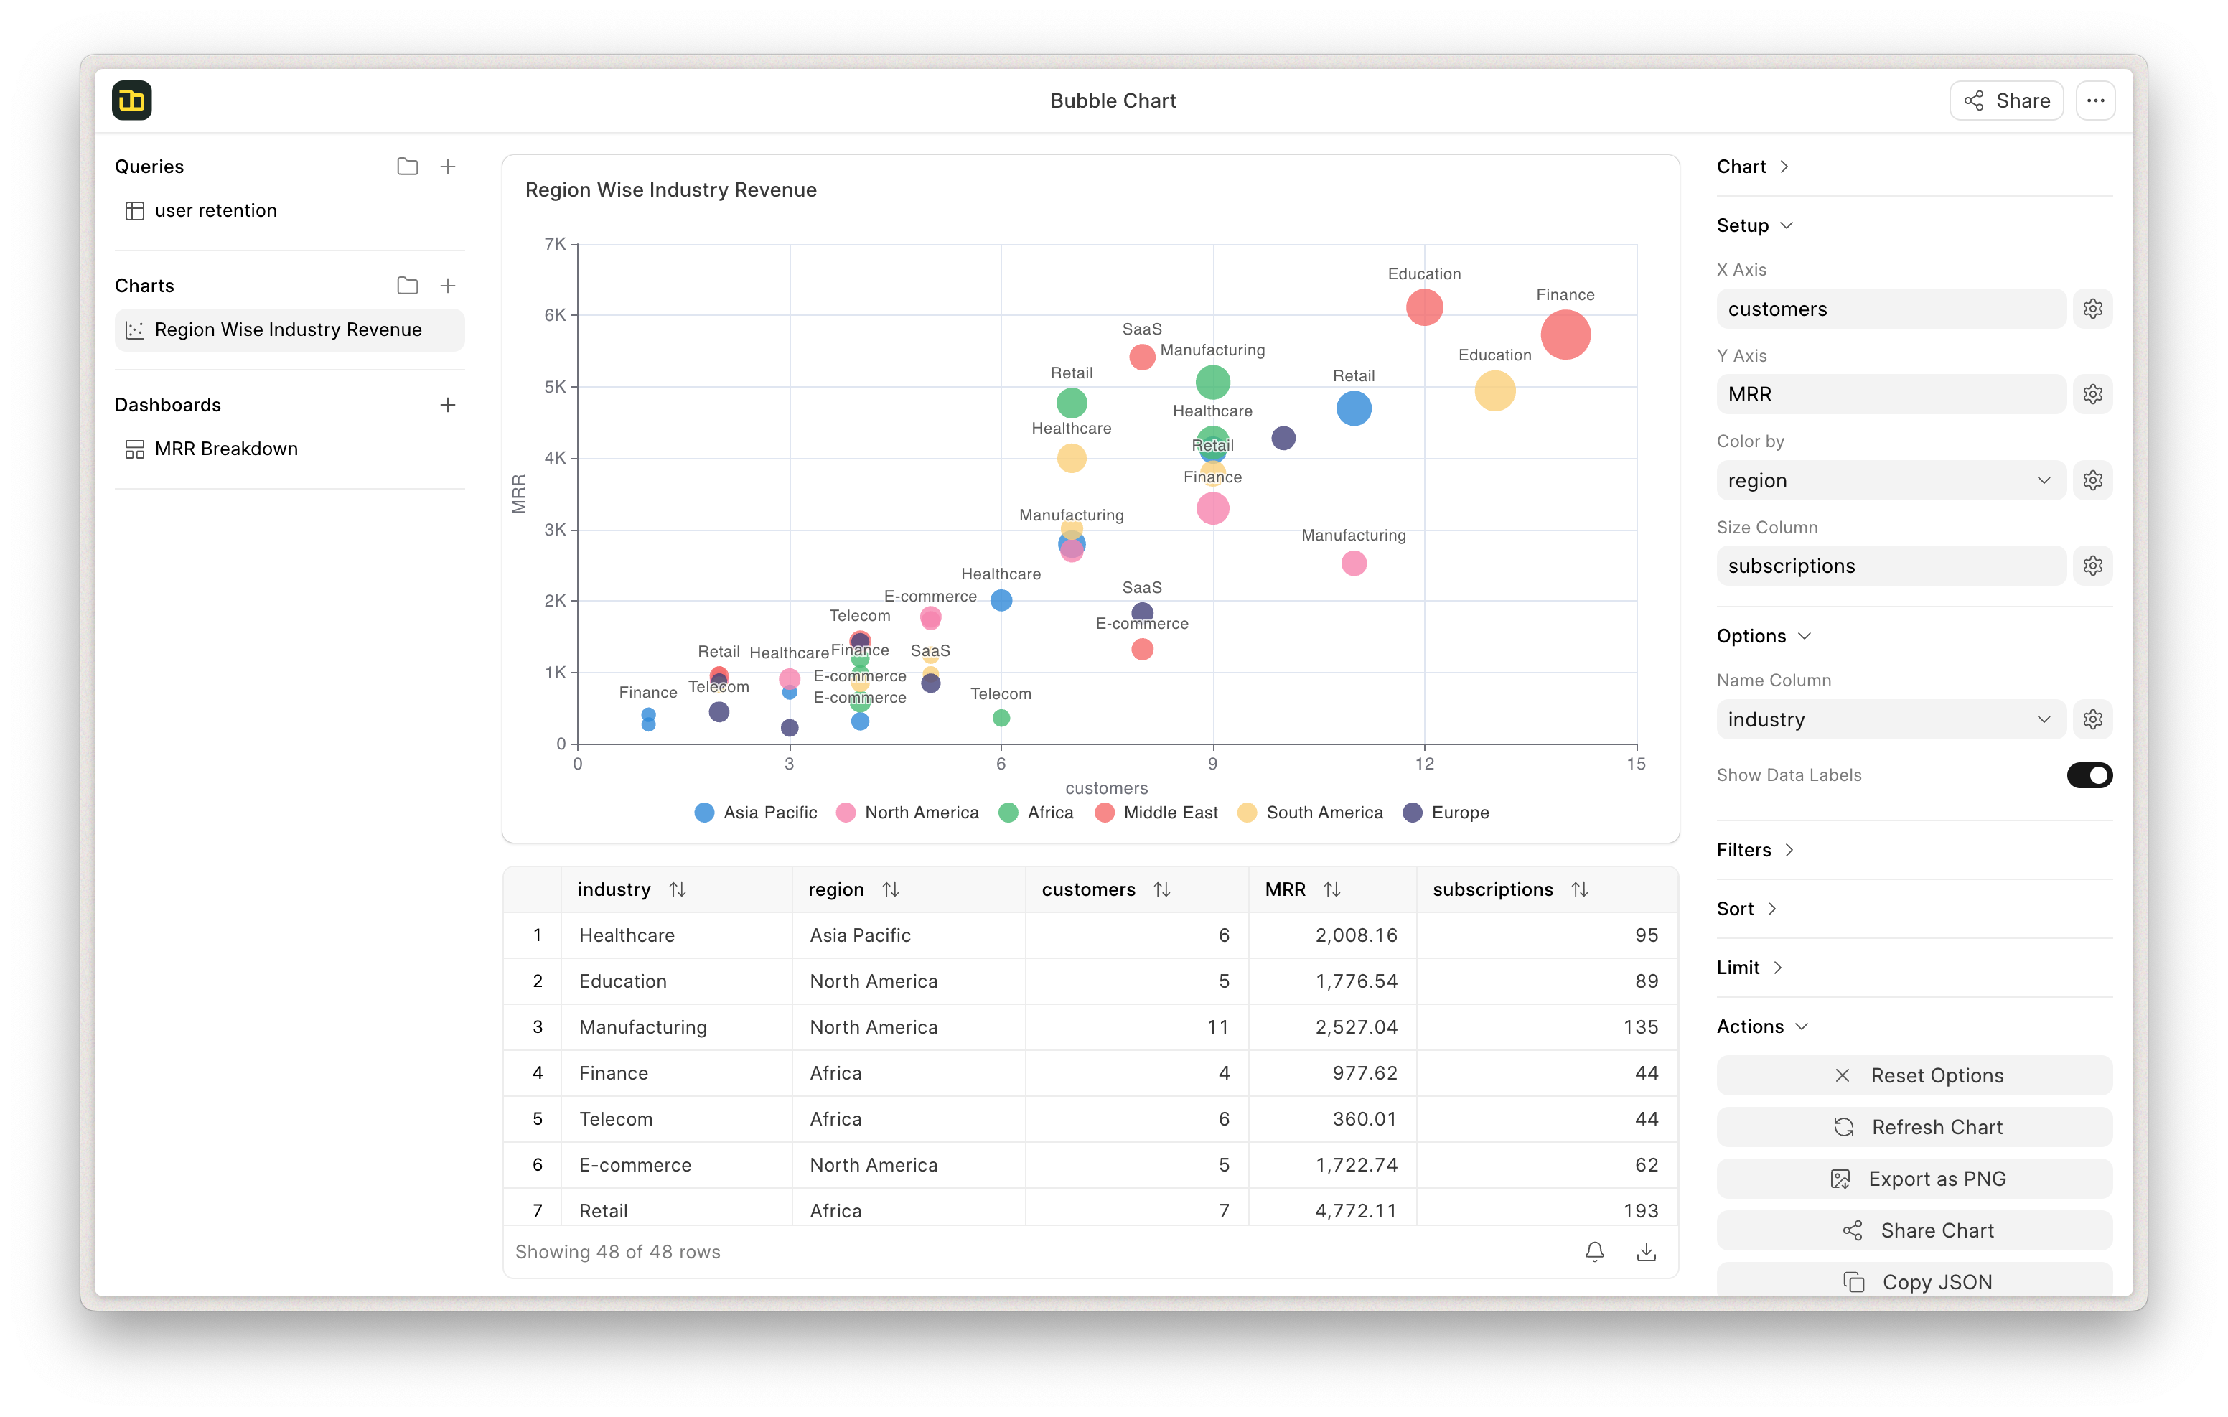Open the three-dots more options menu

point(2096,101)
